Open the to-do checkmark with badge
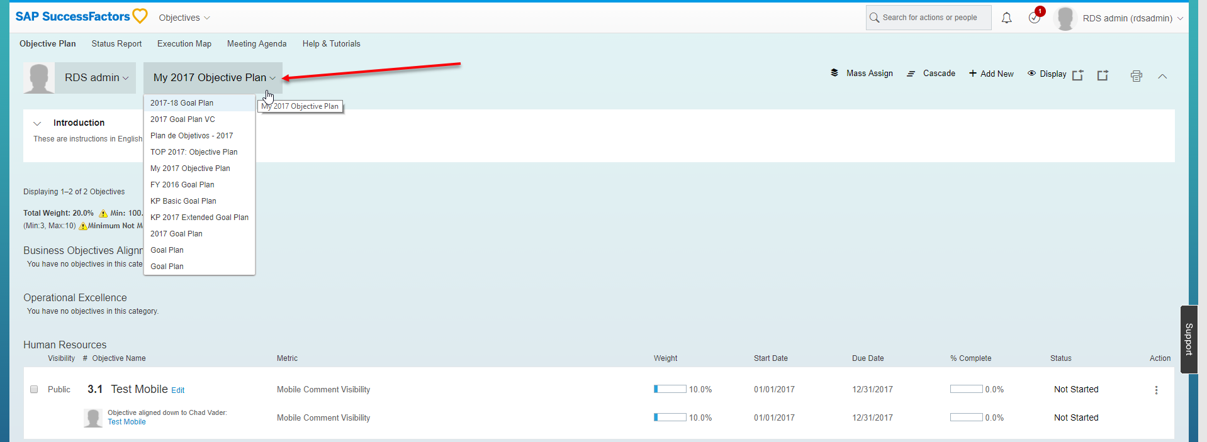Viewport: 1207px width, 442px height. pyautogui.click(x=1035, y=18)
